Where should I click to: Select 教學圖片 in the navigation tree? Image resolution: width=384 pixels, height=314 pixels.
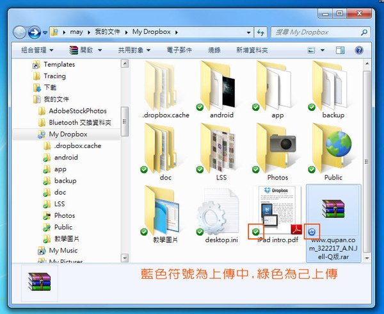[61, 239]
